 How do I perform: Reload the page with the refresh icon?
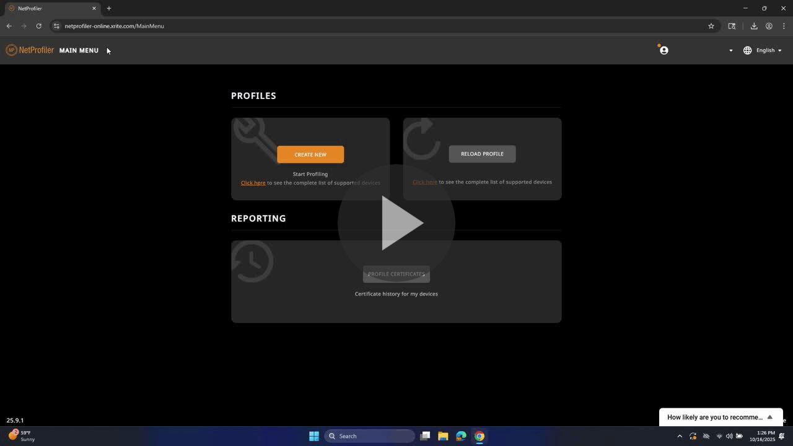[38, 26]
